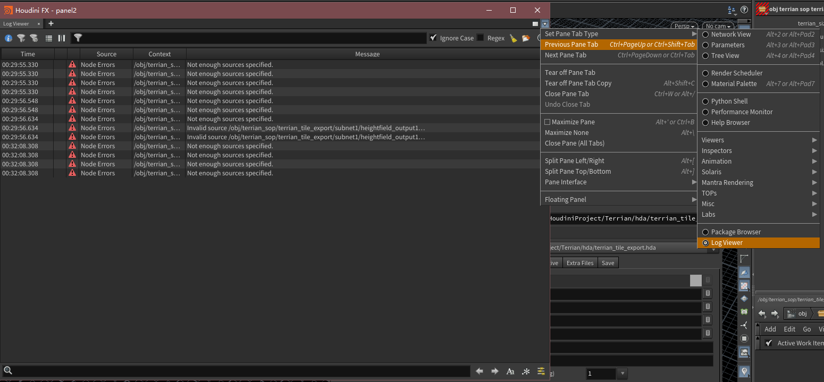Click the forward arrow in network editor path bar
Screen dimensions: 824x382
[775, 313]
